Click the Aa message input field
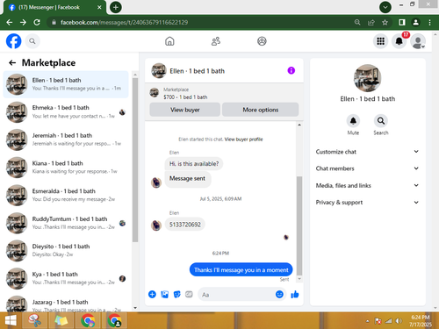This screenshot has height=329, width=439. click(236, 295)
